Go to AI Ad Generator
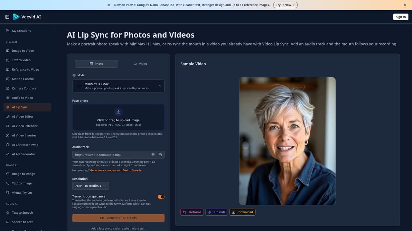412x231 pixels. point(27,154)
